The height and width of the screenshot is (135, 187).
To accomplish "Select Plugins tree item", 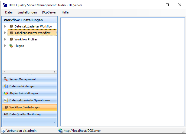I will click(x=19, y=46).
